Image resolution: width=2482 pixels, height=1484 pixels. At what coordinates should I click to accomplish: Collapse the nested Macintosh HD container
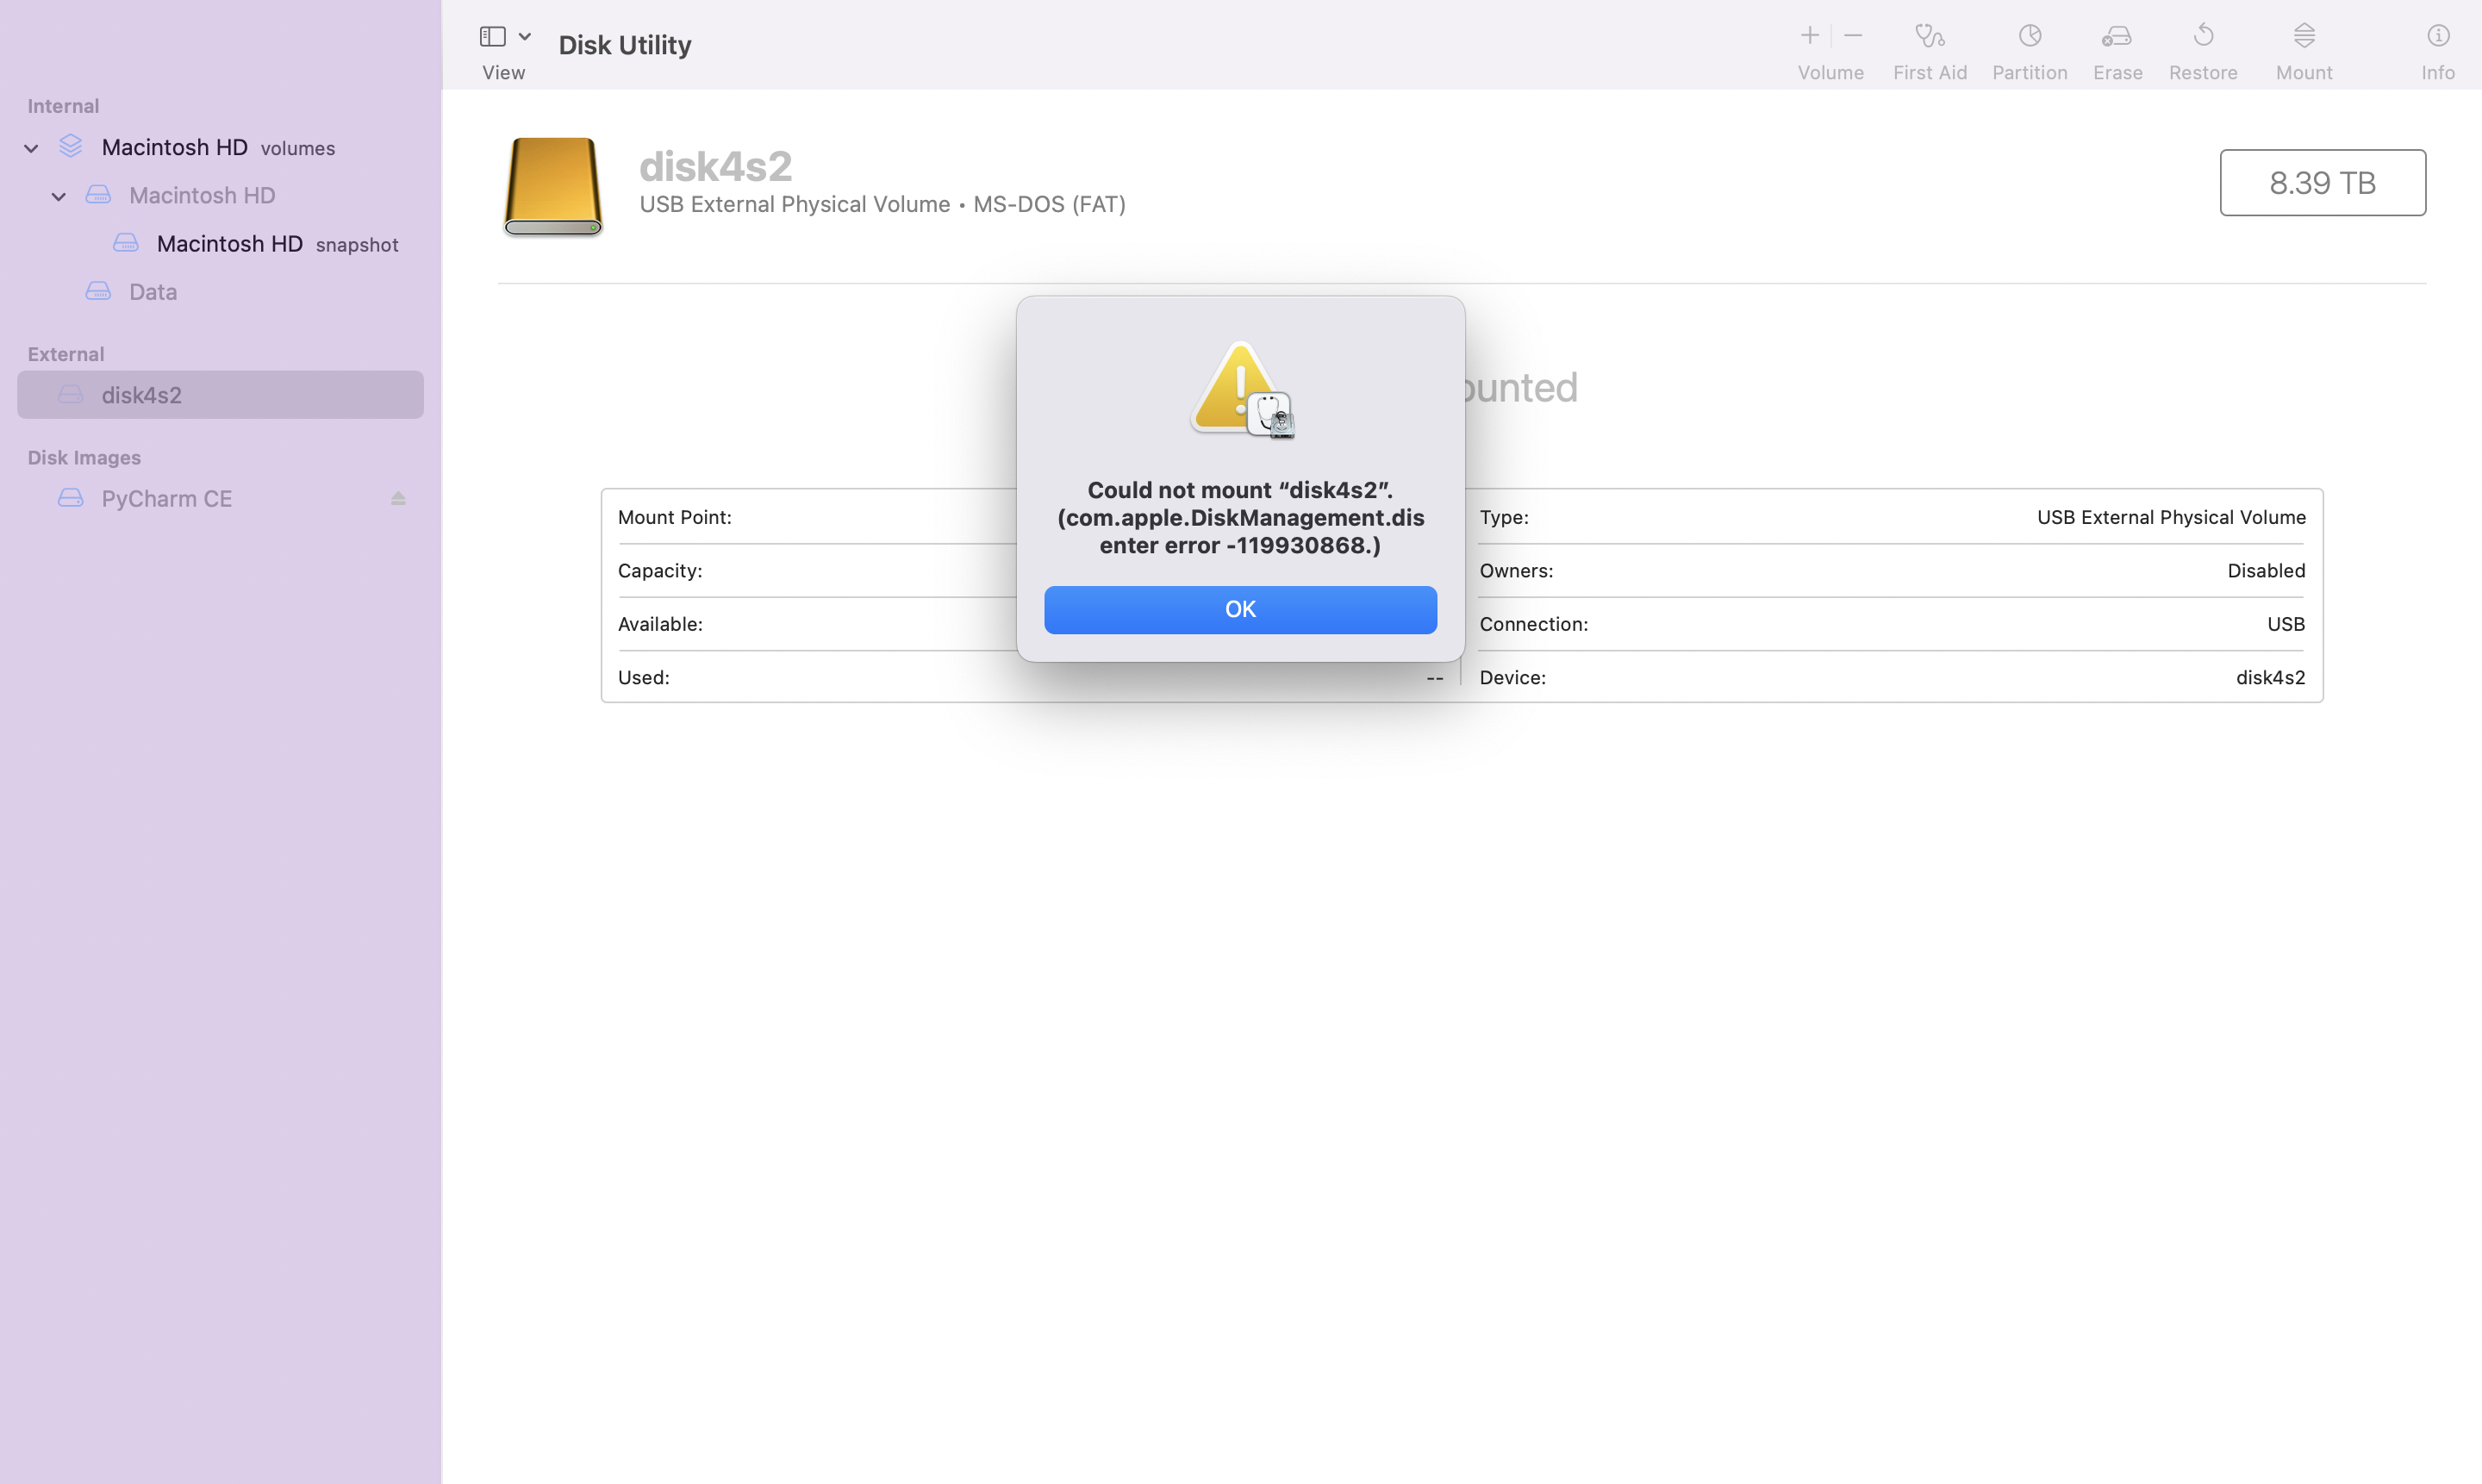pyautogui.click(x=59, y=196)
